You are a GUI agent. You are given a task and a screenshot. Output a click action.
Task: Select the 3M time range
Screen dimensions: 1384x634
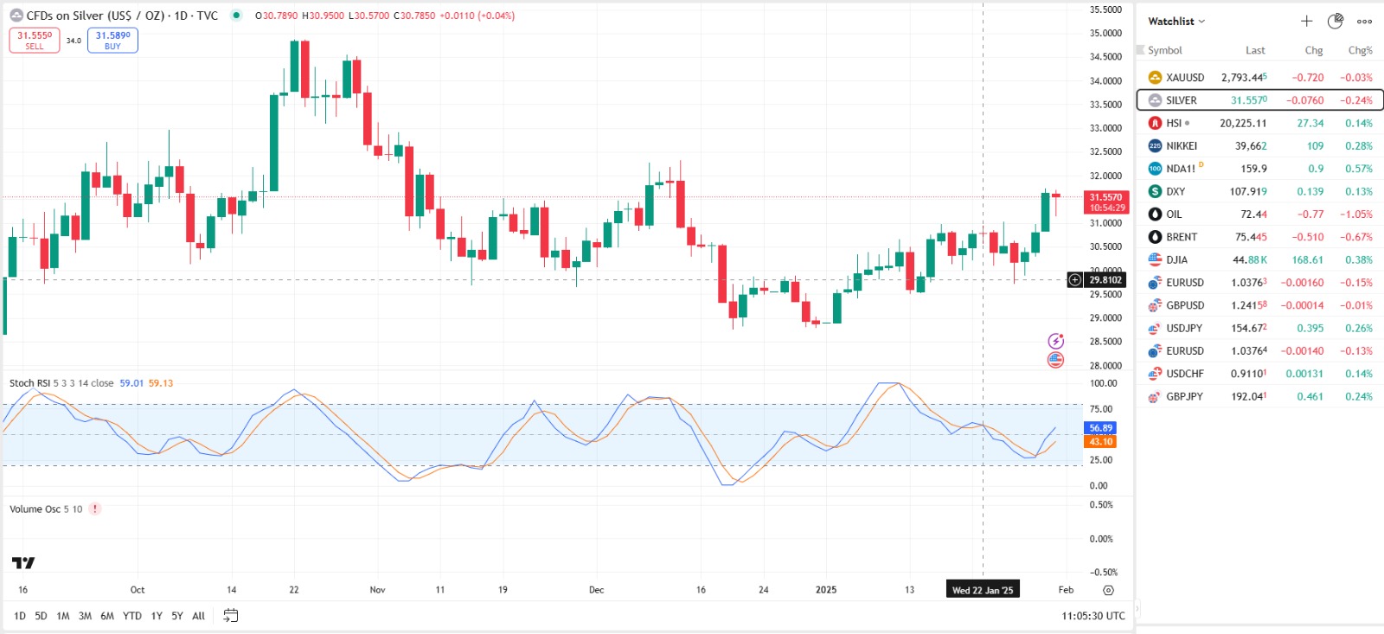click(x=85, y=616)
